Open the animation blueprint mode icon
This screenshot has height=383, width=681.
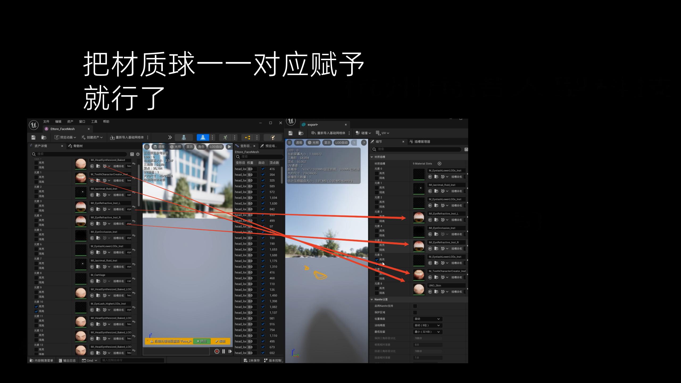(x=248, y=138)
